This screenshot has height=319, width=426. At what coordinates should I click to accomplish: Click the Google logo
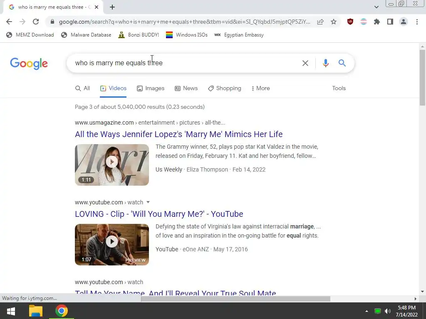point(29,64)
